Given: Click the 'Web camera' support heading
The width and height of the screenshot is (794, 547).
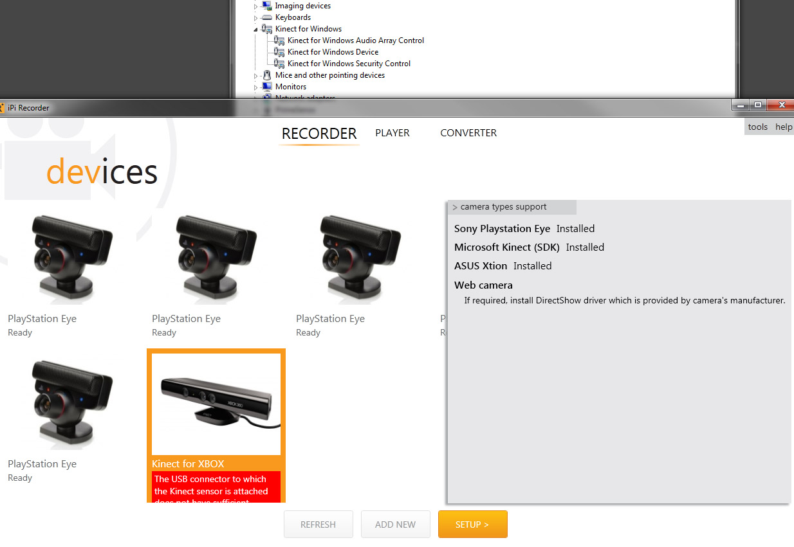Looking at the screenshot, I should tap(483, 285).
